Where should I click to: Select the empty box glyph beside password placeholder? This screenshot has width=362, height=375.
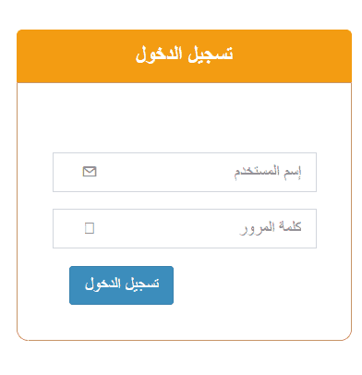90,228
